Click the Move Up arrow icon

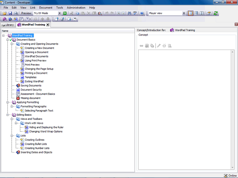[x=42, y=19]
